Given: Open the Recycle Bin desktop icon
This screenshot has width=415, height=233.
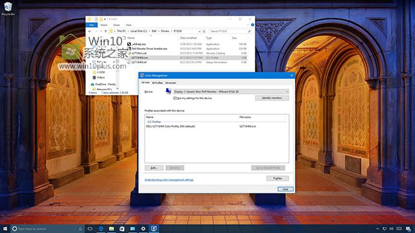Looking at the screenshot, I should point(8,8).
